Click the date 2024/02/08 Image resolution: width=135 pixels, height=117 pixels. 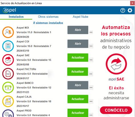(23, 64)
